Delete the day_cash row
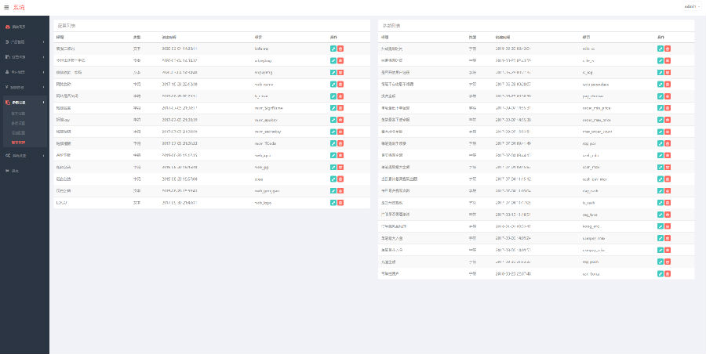 click(668, 191)
